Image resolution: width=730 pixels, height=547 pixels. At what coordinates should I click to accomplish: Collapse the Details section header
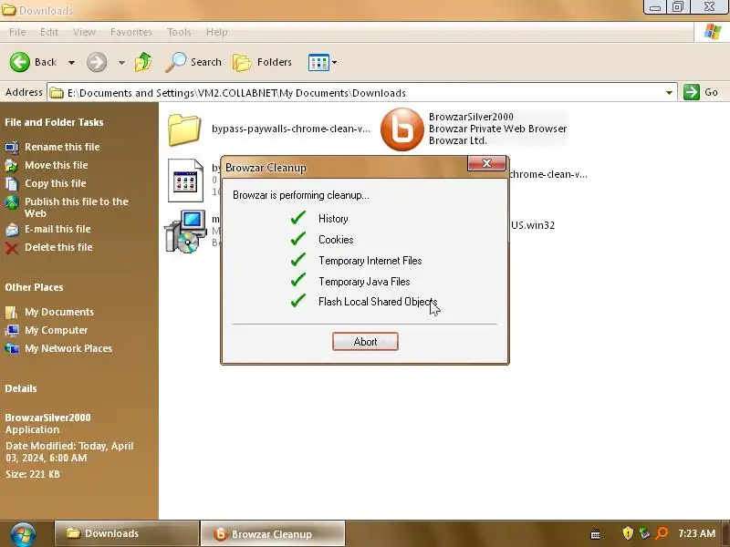tap(21, 388)
